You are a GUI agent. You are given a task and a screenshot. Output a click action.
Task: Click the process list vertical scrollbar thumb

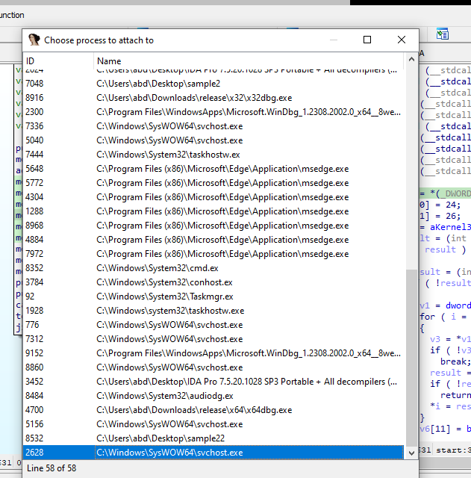tap(411, 358)
